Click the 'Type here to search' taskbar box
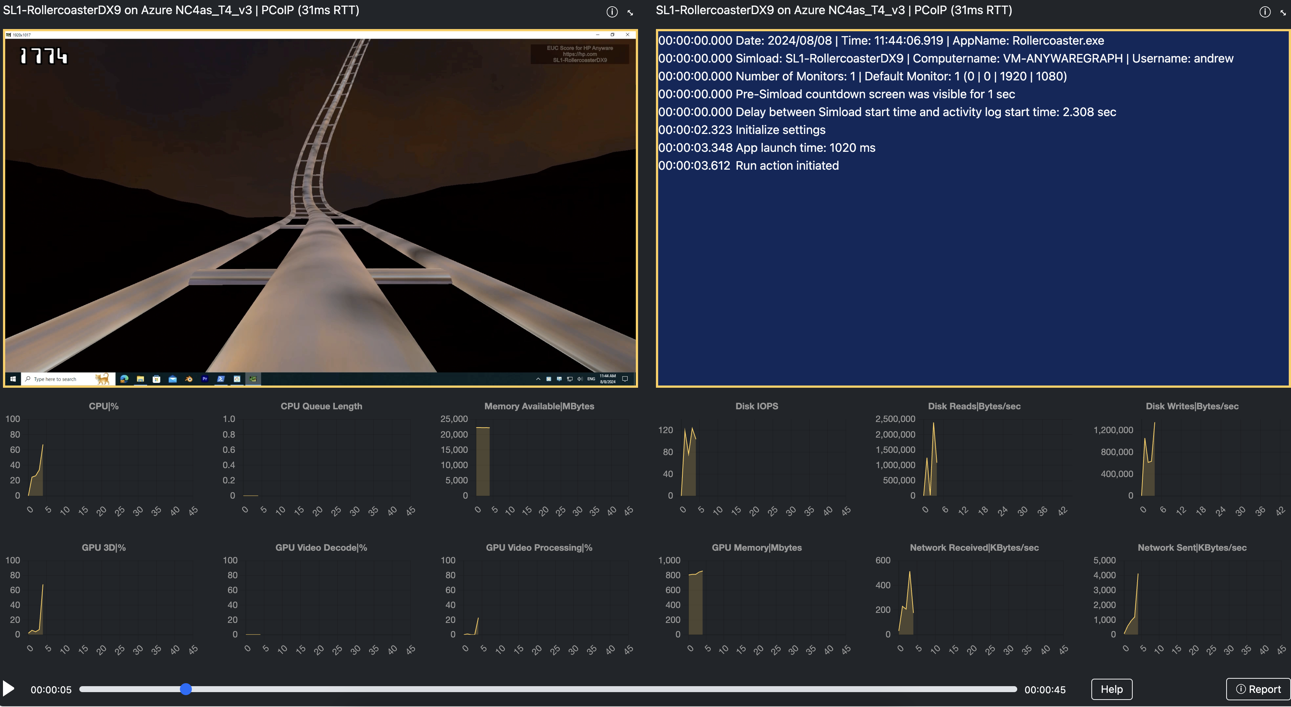Viewport: 1291px width, 707px height. click(x=68, y=379)
